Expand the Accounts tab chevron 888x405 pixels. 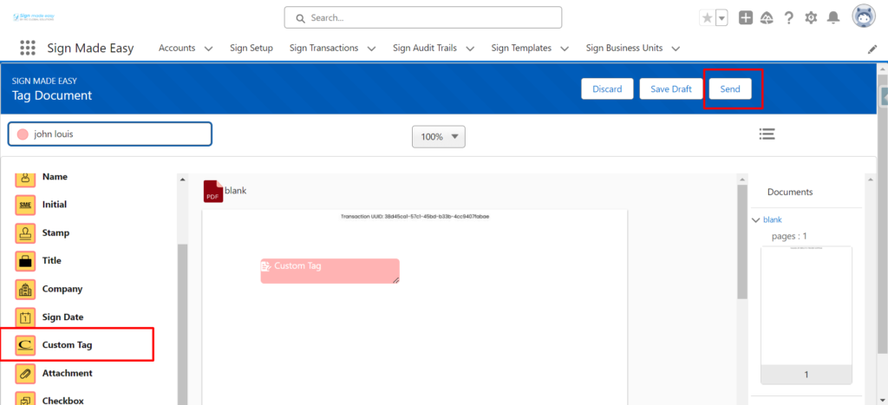click(208, 49)
